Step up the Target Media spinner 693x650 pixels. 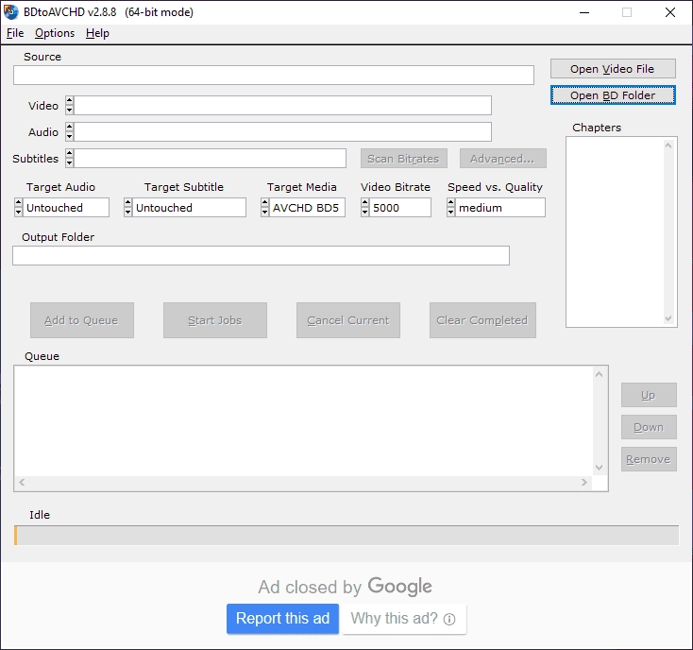coord(264,203)
